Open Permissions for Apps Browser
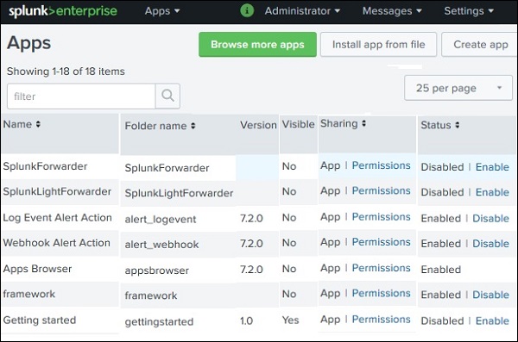The image size is (518, 342). [382, 268]
